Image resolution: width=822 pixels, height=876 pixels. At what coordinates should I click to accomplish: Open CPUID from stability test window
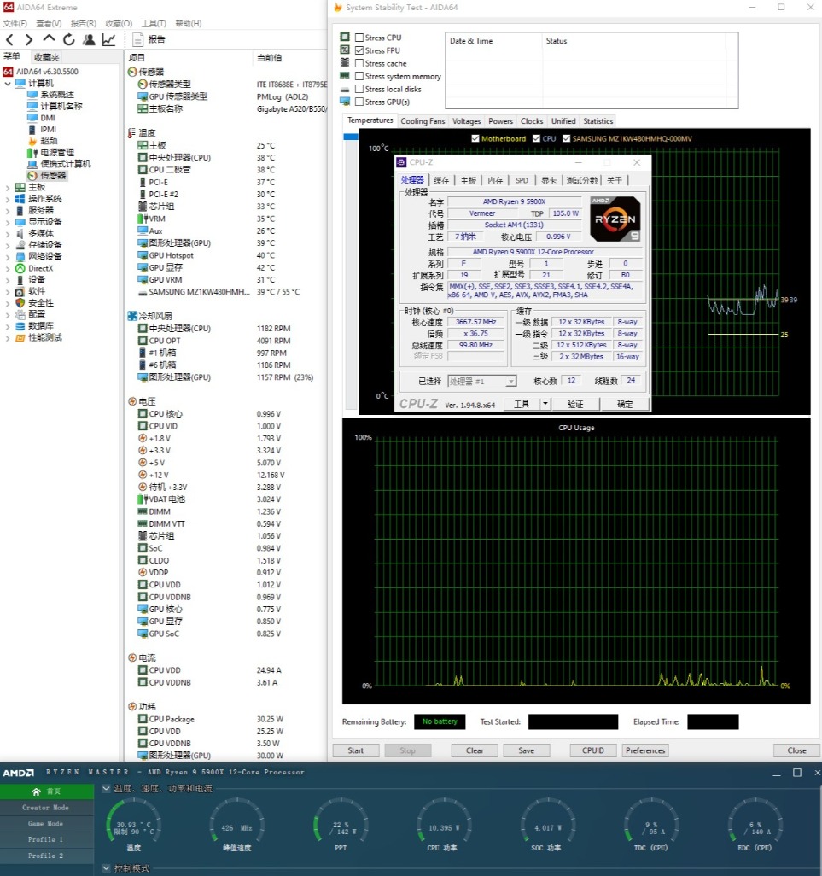tap(592, 750)
